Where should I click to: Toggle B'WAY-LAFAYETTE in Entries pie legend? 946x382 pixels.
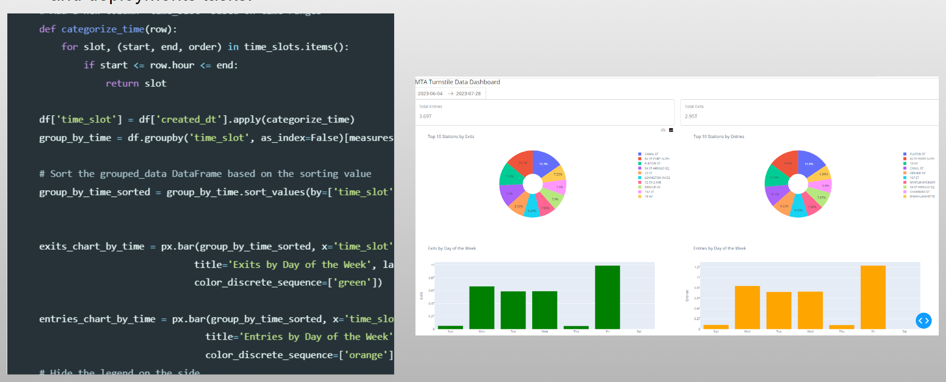919,196
